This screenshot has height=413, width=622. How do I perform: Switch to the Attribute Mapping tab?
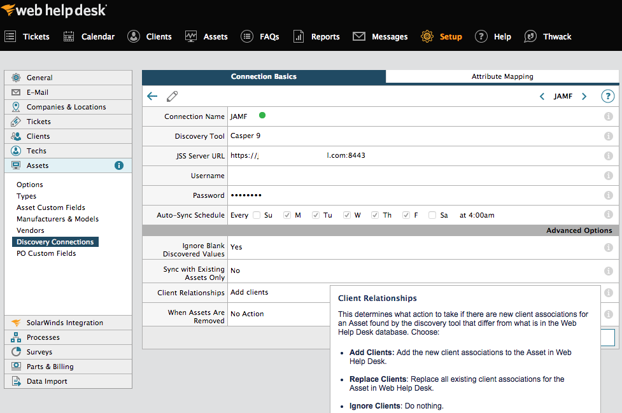(x=502, y=76)
